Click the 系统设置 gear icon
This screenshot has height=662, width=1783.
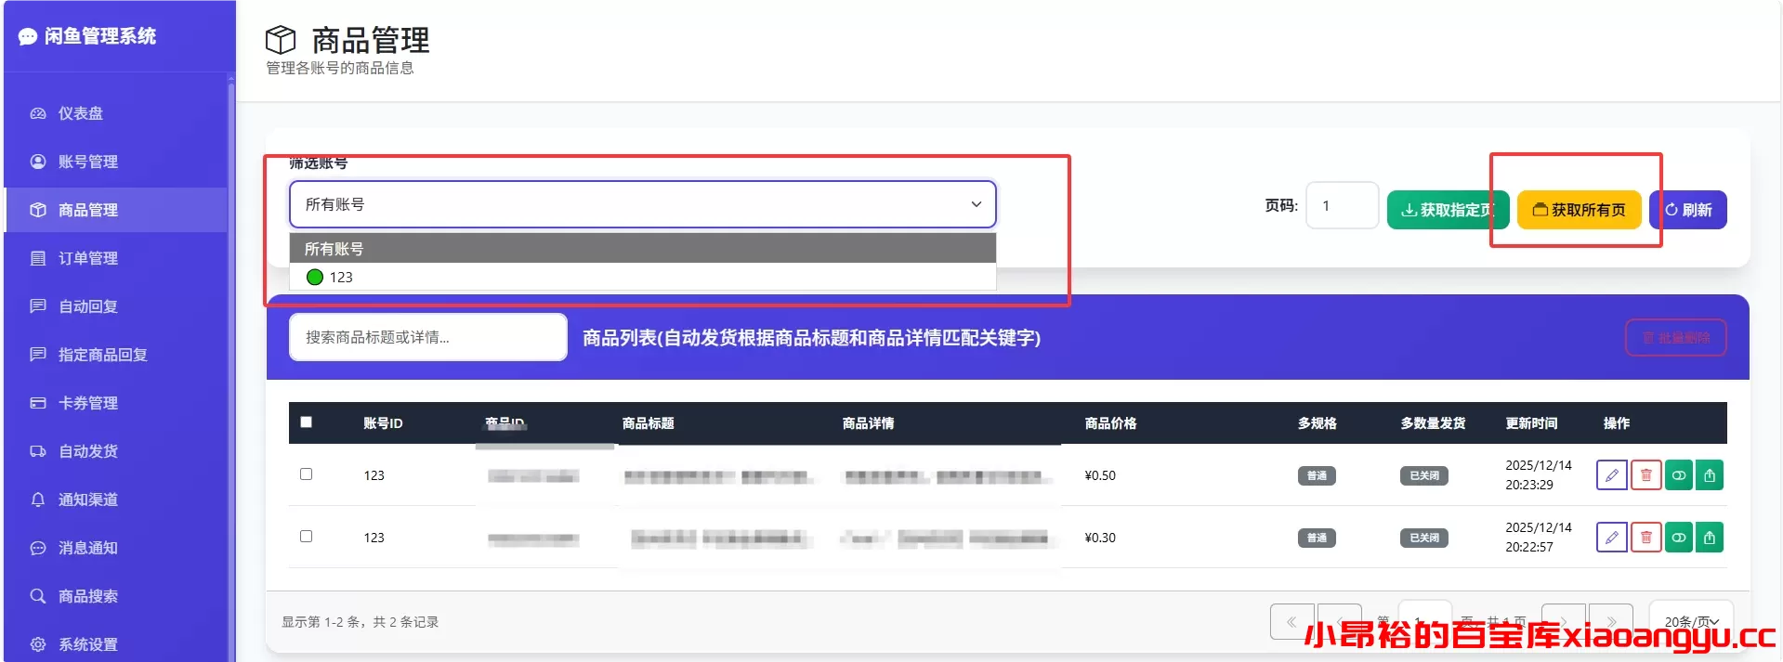tap(38, 644)
